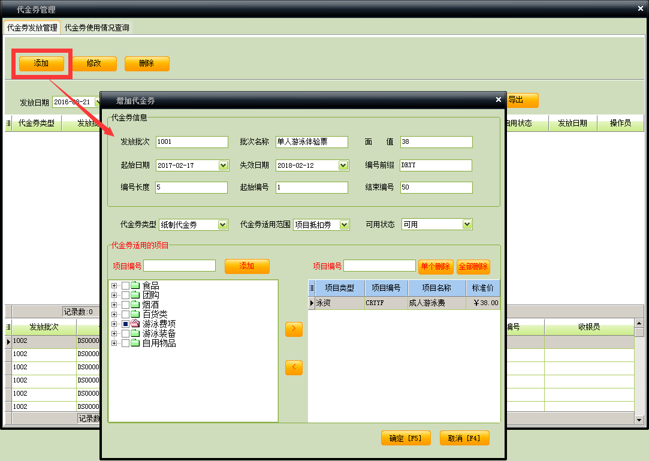Image resolution: width=649 pixels, height=461 pixels.
Task: Click the 修改 button
Action: [94, 64]
